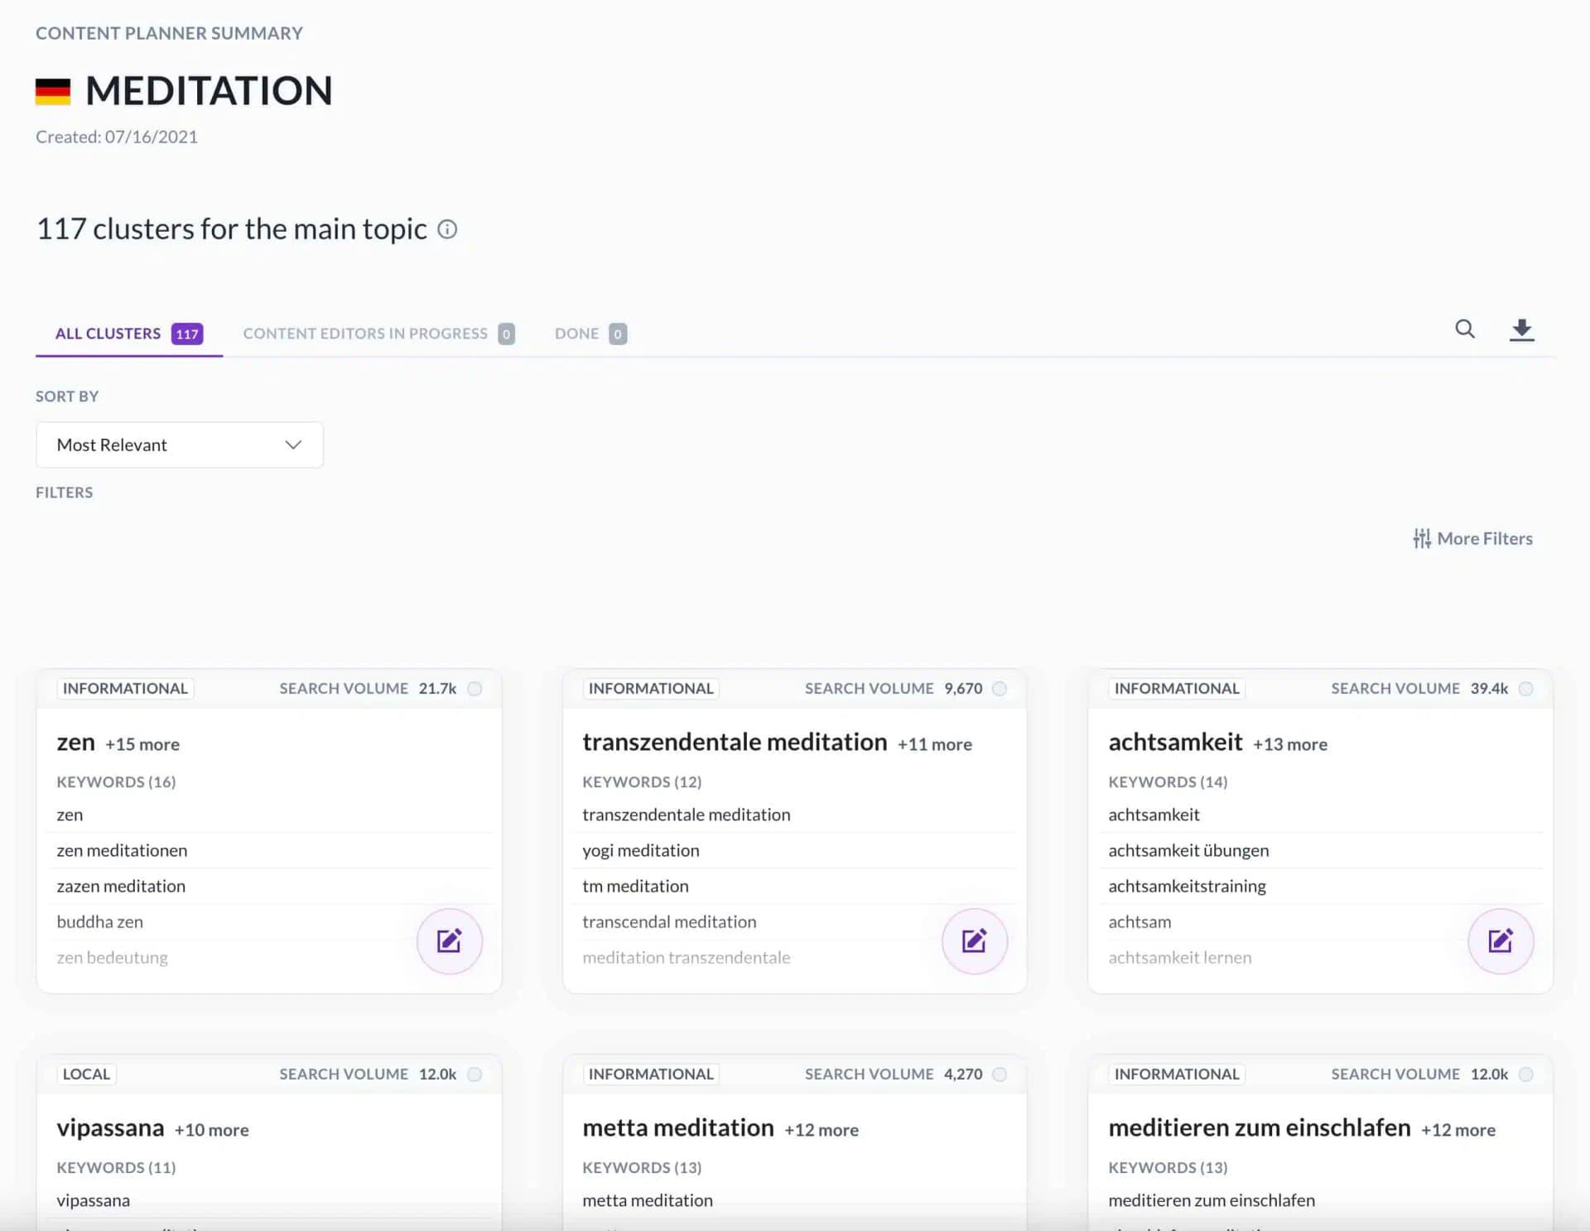The width and height of the screenshot is (1590, 1231).
Task: Click the keyword tm meditation
Action: 635,886
